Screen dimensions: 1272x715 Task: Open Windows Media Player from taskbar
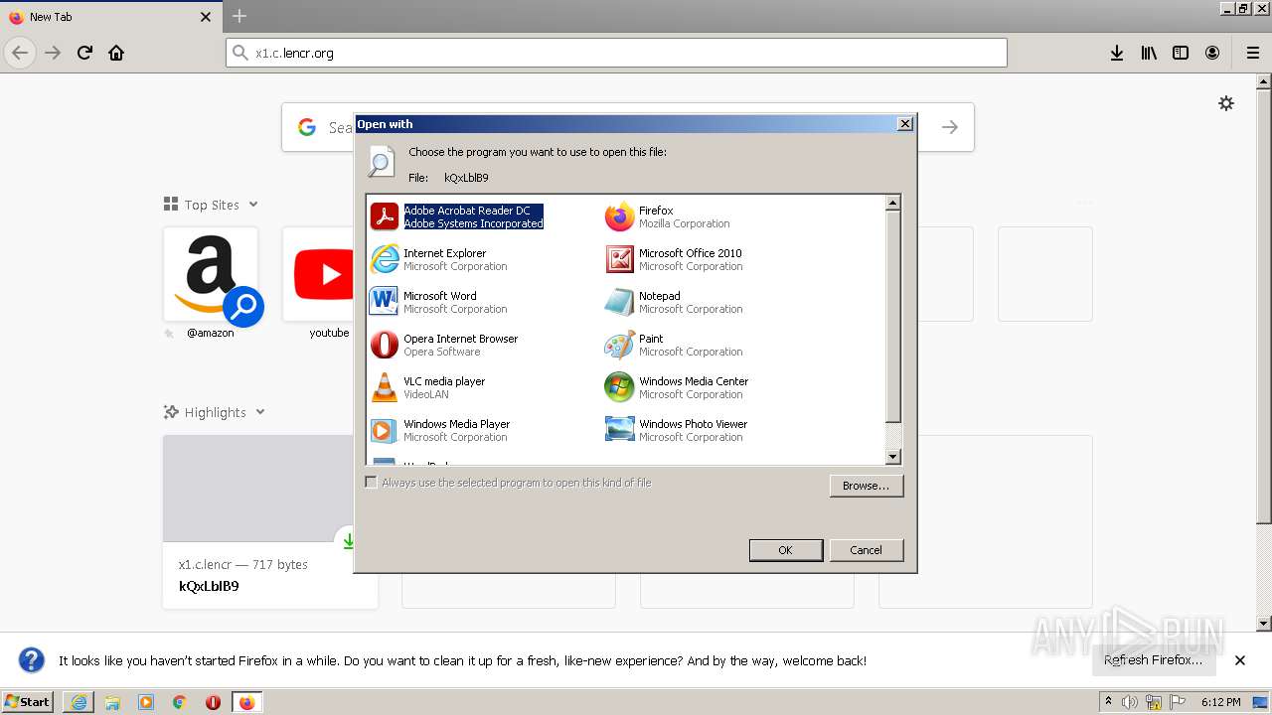[x=146, y=702]
